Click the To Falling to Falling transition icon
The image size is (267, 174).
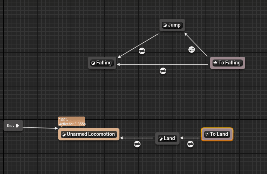click(x=163, y=71)
